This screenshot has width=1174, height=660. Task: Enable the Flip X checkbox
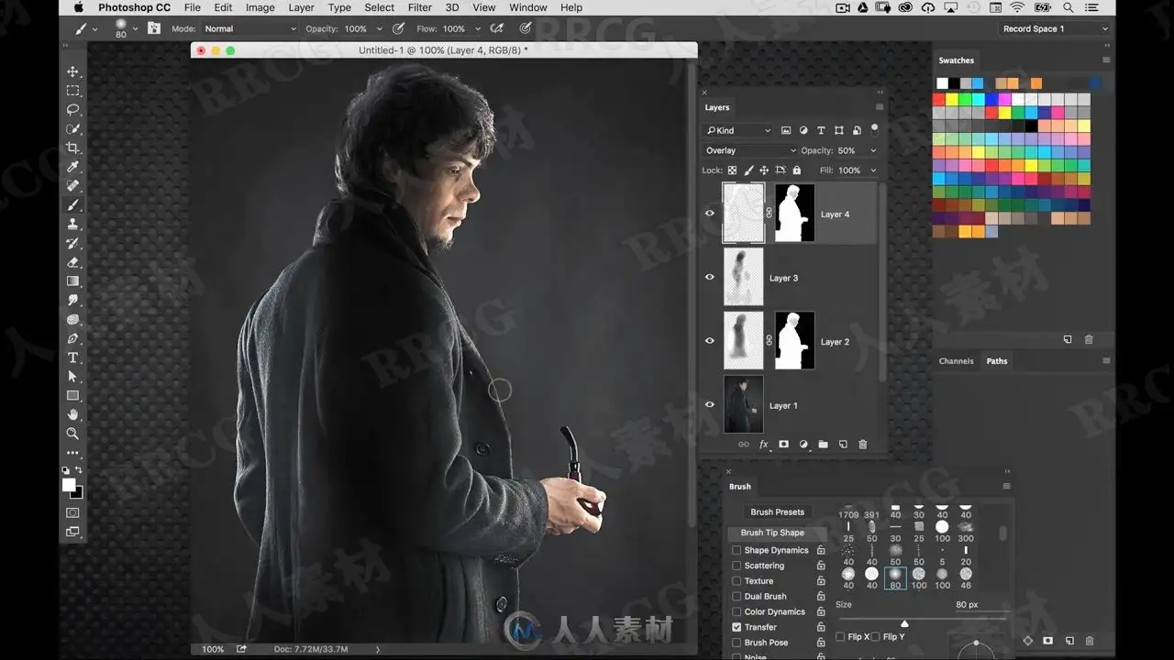pos(841,637)
